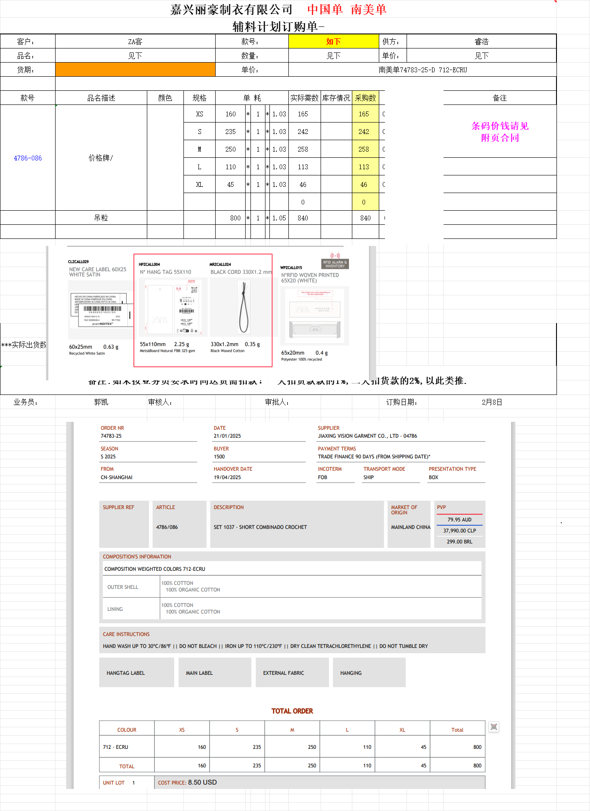Select the 吊粒 item name cell
The width and height of the screenshot is (590, 811).
tap(101, 218)
